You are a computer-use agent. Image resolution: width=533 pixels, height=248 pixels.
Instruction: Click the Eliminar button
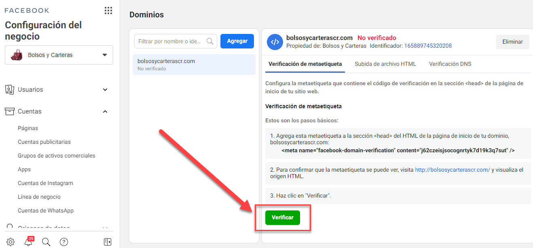coord(512,42)
